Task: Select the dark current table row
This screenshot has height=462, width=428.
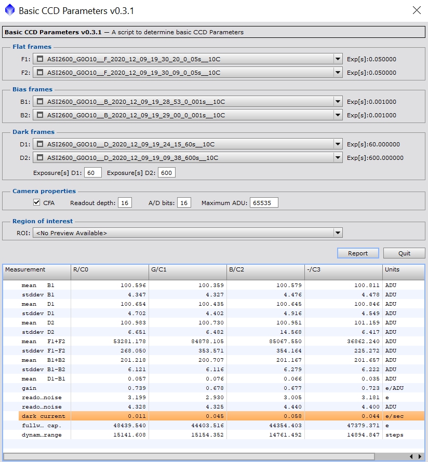Action: point(208,416)
